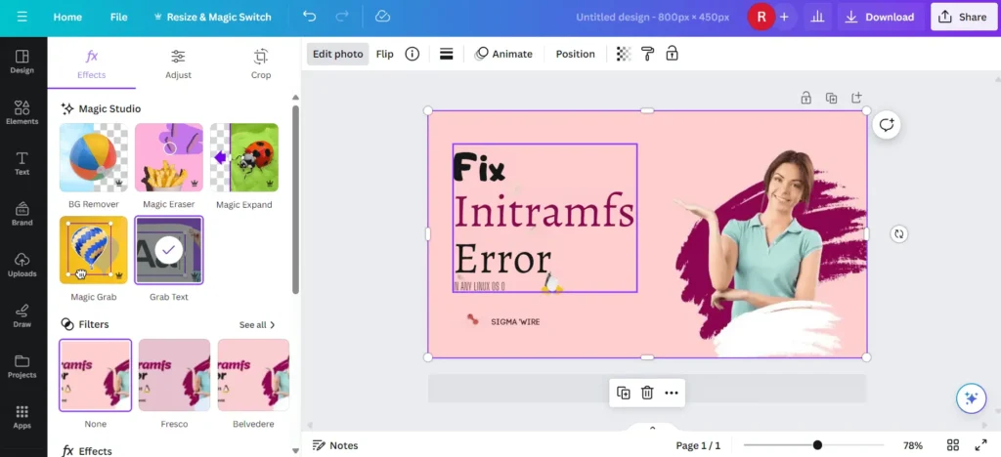Select the Magic Expand tool thumbnail

point(244,157)
